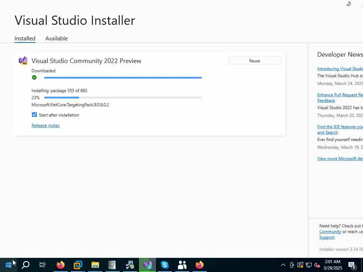
Task: Open the Release notes link
Action: (46, 125)
